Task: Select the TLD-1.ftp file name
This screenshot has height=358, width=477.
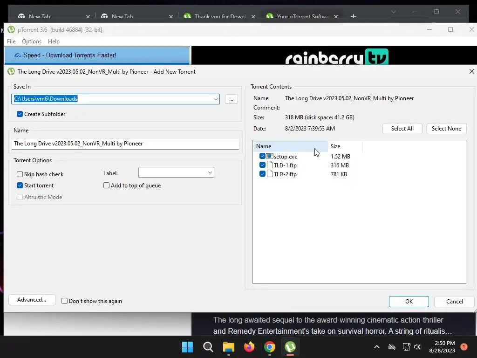Action: point(285,165)
